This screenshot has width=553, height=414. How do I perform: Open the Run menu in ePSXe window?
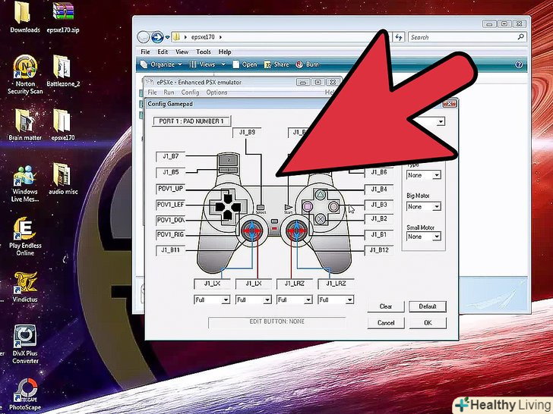(169, 93)
